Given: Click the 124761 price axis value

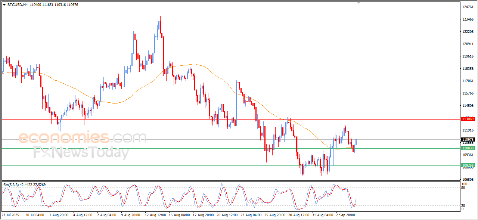Looking at the screenshot, I should pyautogui.click(x=468, y=7).
